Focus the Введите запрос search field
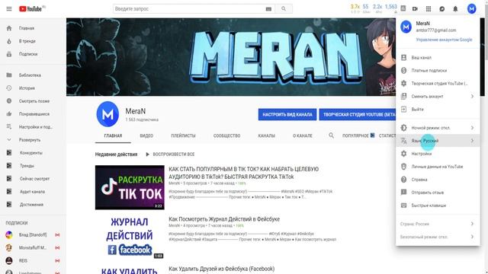 tap(189, 8)
